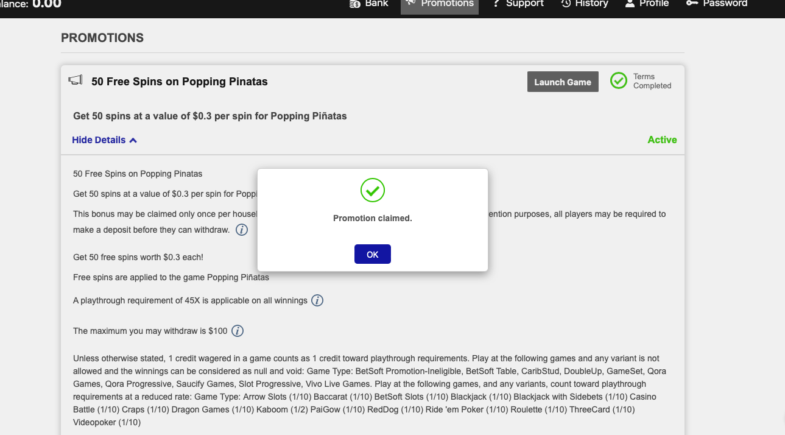Click the Launch Game button
This screenshot has width=785, height=435.
point(563,82)
